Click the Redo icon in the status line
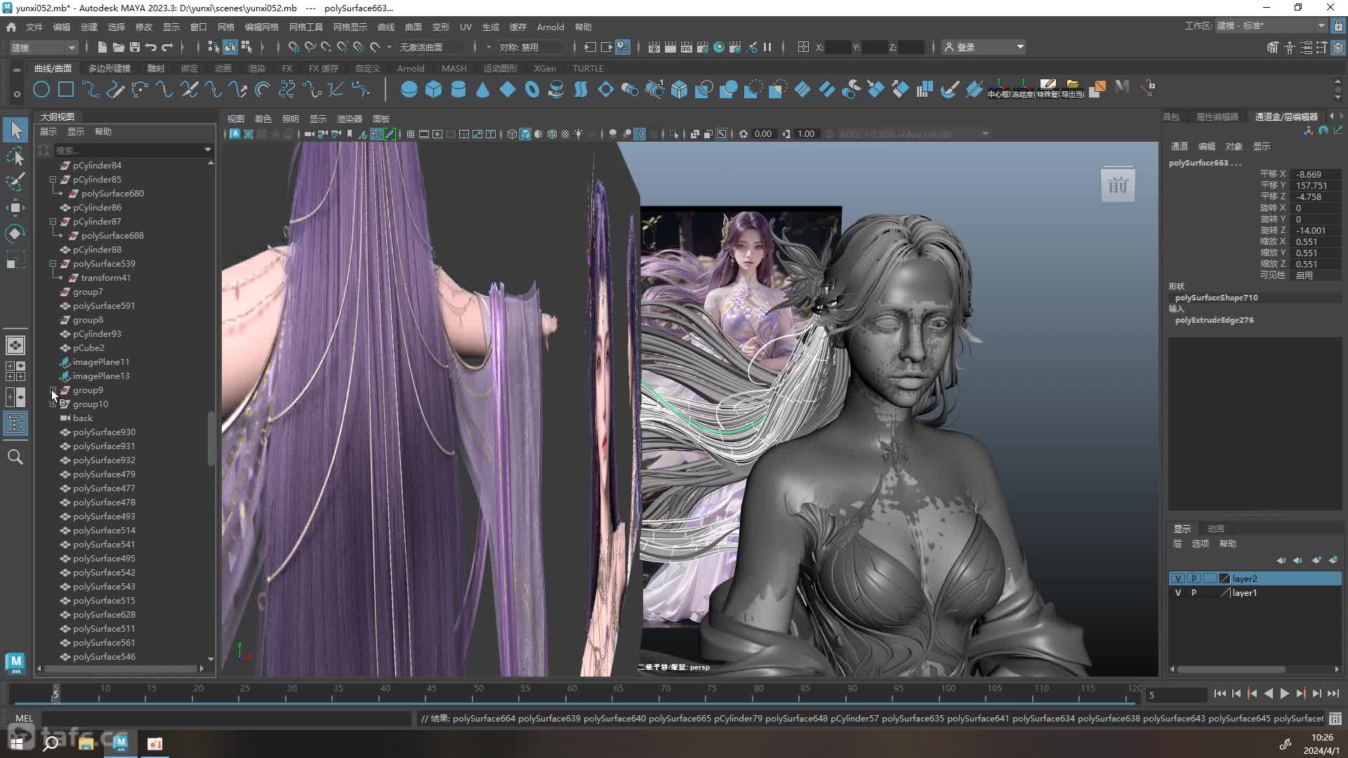Screen dimensions: 1348x758 [x=167, y=47]
